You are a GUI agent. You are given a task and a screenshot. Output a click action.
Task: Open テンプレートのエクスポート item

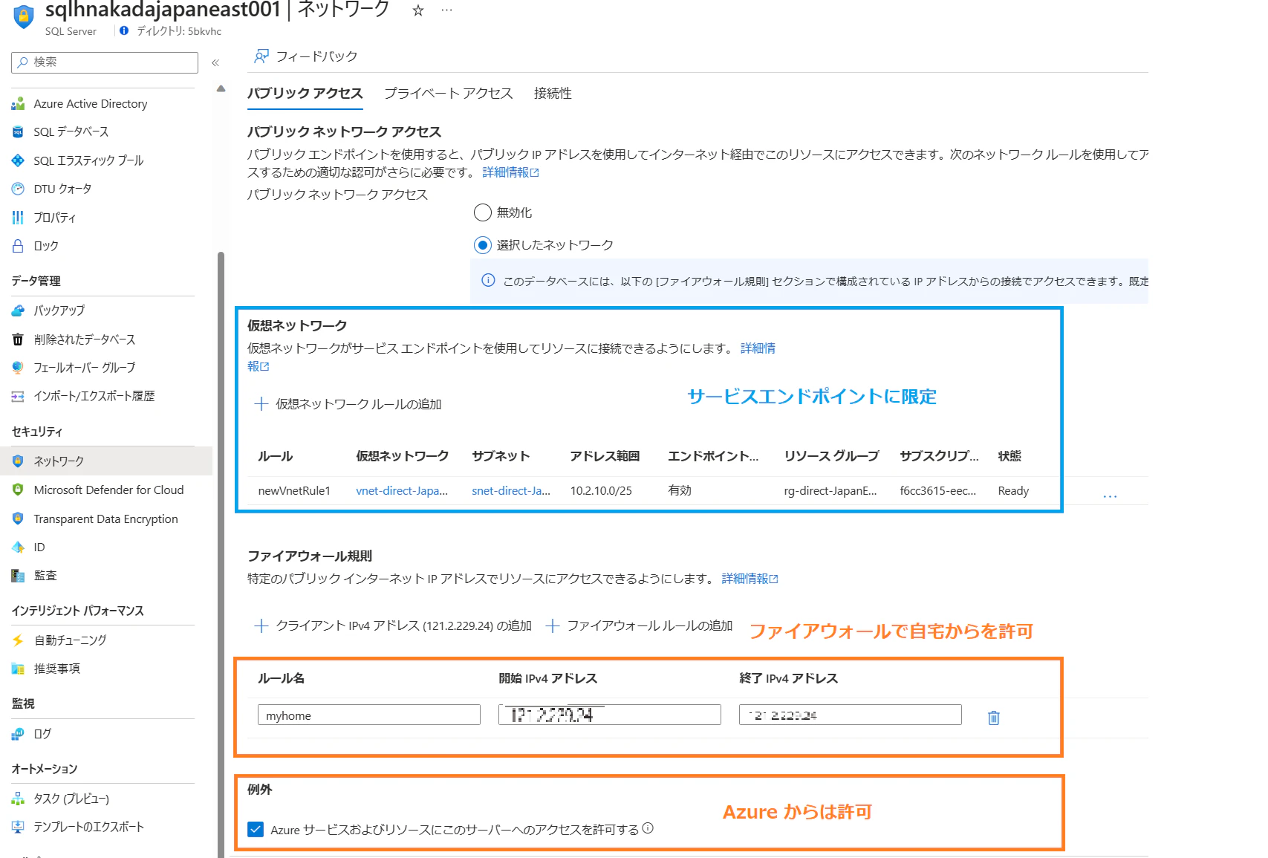[89, 827]
